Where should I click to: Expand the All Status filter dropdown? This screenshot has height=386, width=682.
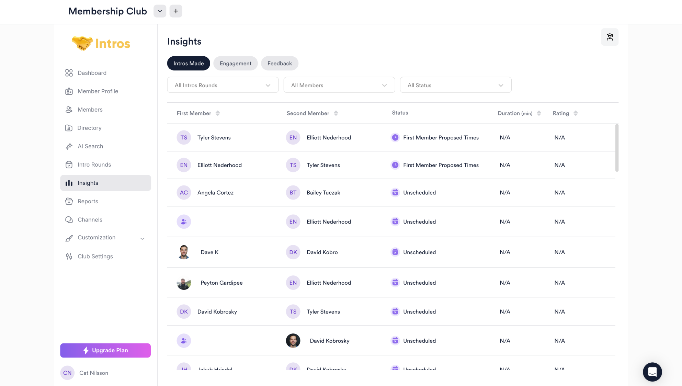(455, 85)
